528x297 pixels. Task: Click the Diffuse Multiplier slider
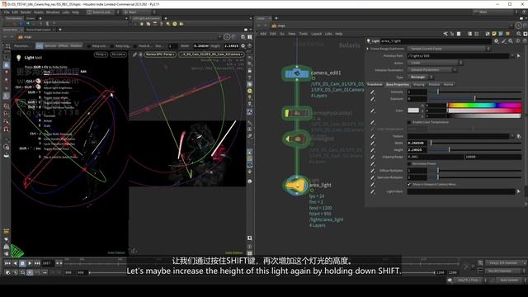coord(475,171)
